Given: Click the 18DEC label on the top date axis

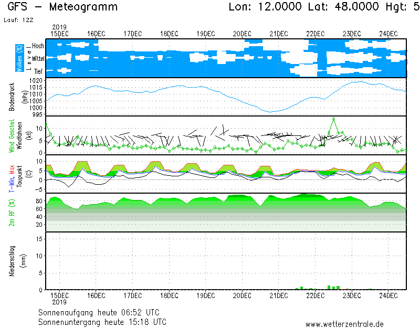Looking at the screenshot, I should pos(169,34).
